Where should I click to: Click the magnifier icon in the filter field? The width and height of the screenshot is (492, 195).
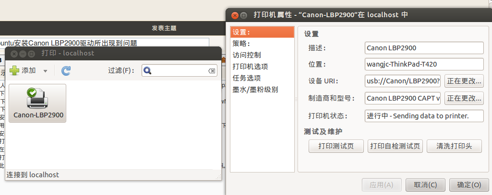pos(147,71)
